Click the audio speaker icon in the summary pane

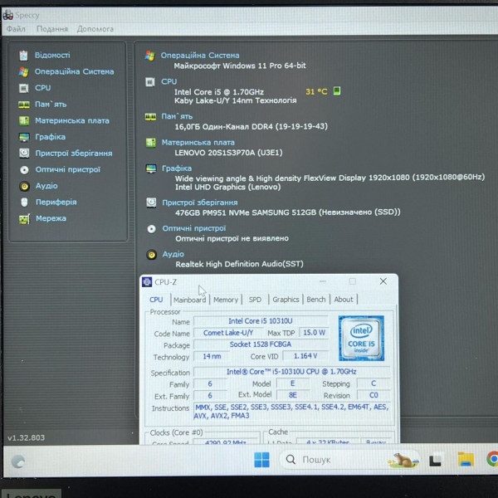(x=152, y=255)
